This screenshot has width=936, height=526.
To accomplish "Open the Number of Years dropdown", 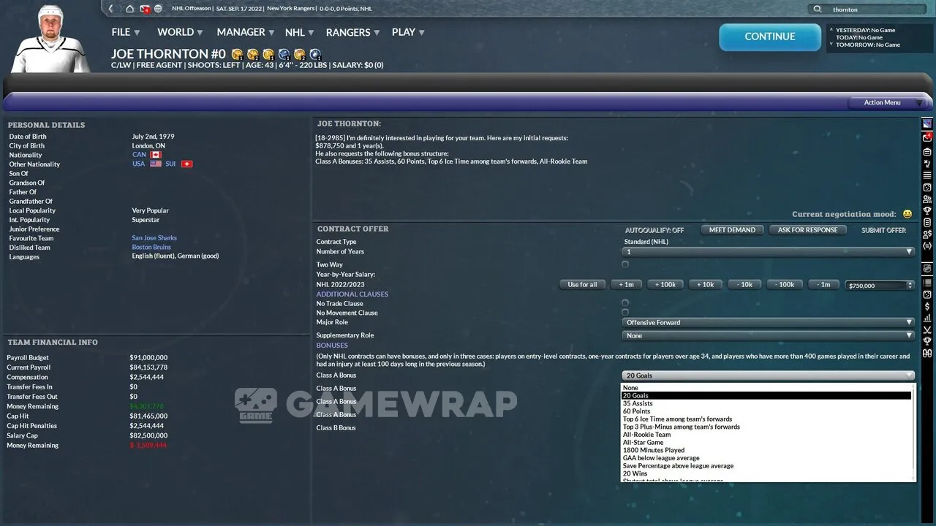I will [768, 251].
